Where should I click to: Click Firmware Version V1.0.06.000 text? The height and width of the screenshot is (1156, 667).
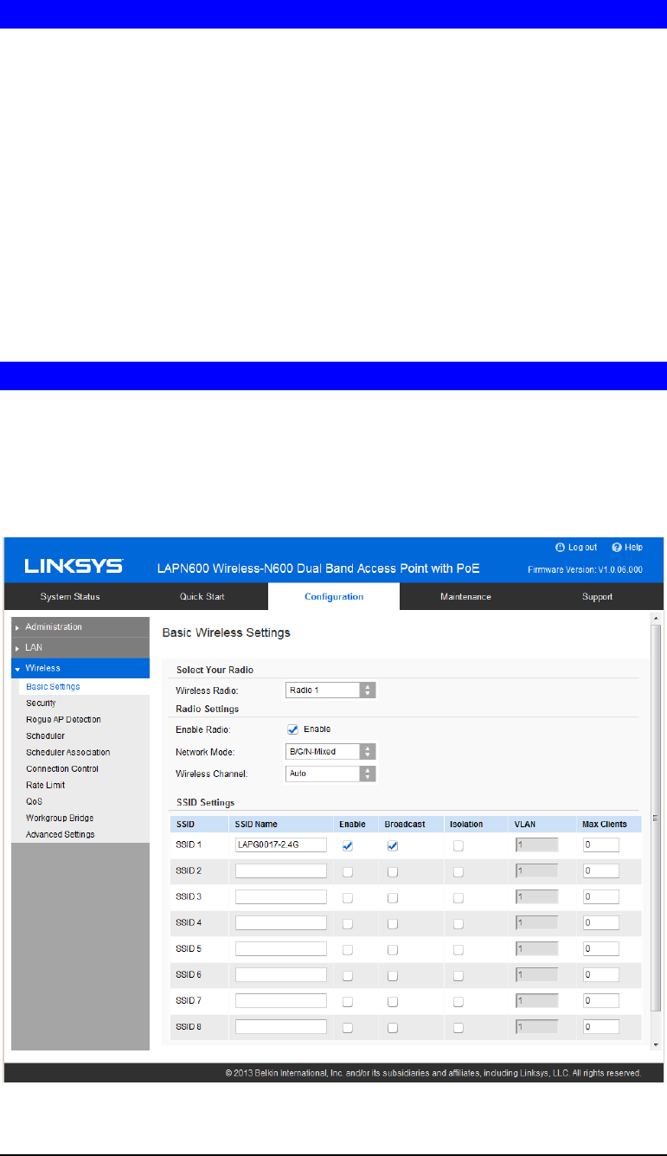point(586,569)
